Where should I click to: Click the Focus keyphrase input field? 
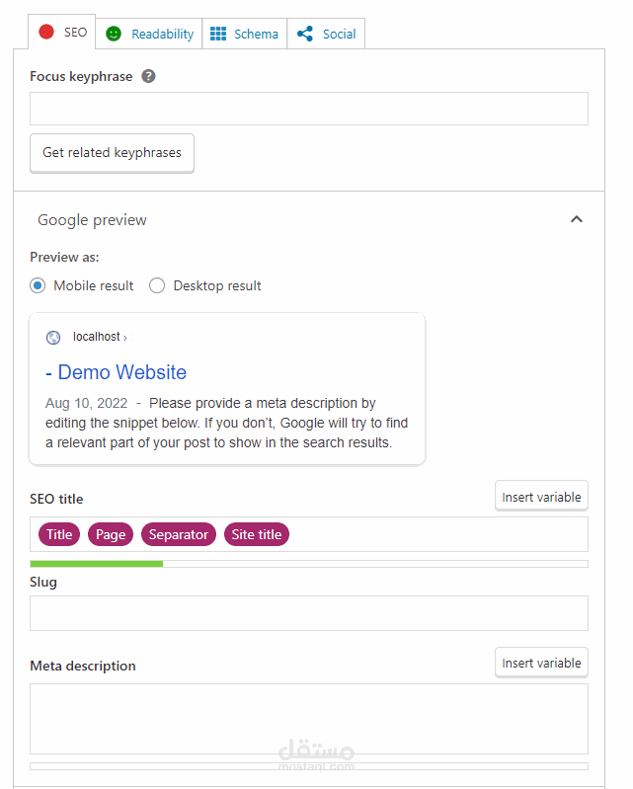point(308,109)
